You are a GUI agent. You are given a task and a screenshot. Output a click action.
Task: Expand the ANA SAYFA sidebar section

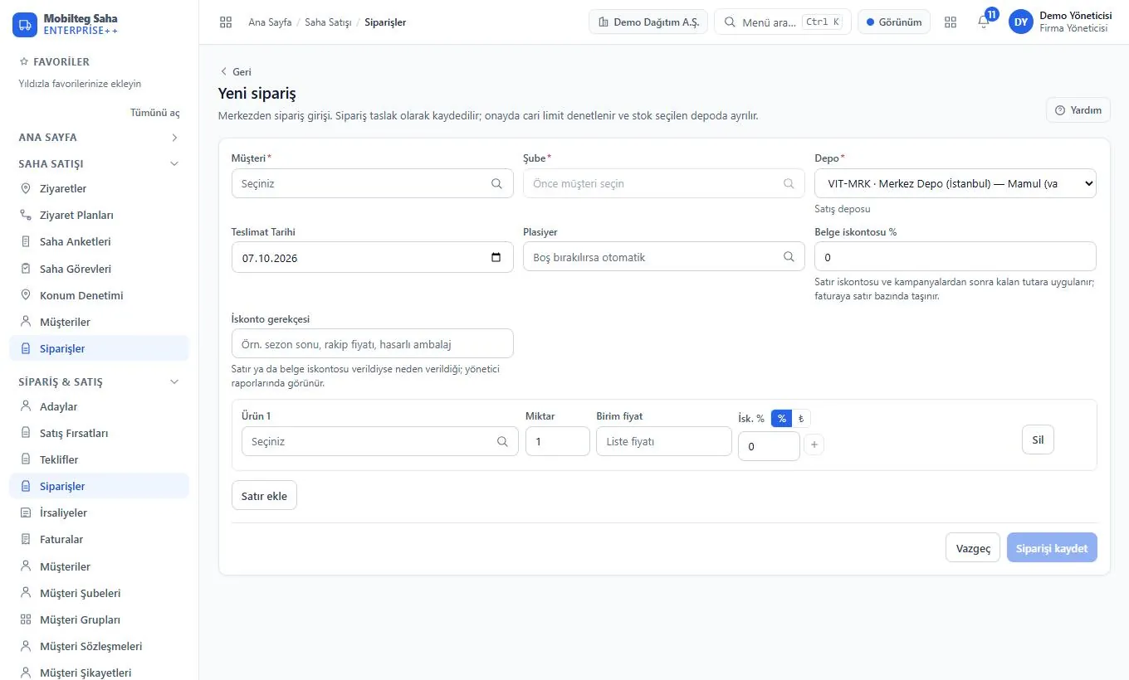tap(99, 137)
